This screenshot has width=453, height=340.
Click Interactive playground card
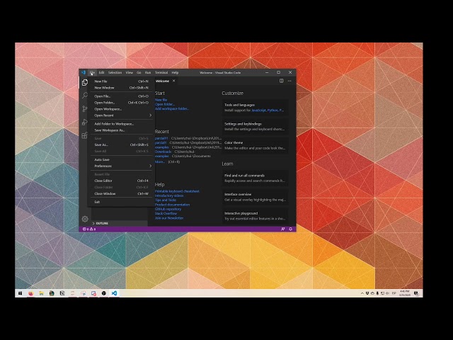tap(255, 215)
